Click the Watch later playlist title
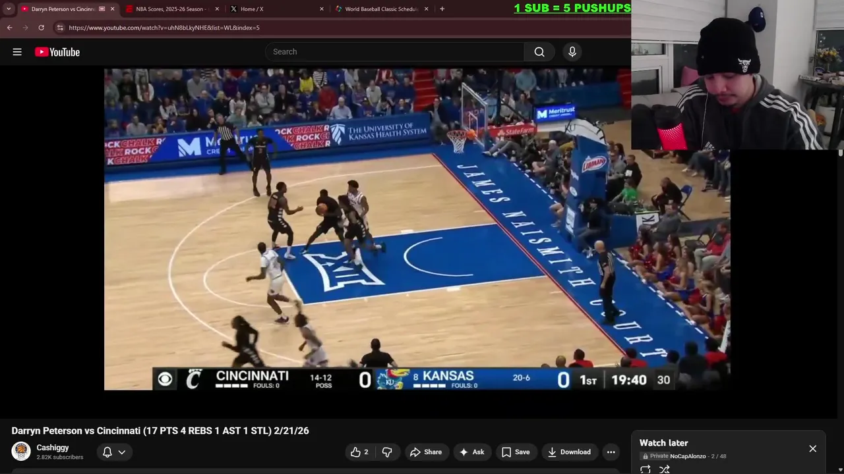Image resolution: width=844 pixels, height=474 pixels. coord(663,443)
